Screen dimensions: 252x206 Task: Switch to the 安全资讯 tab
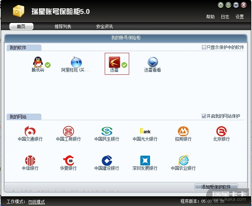(104, 26)
